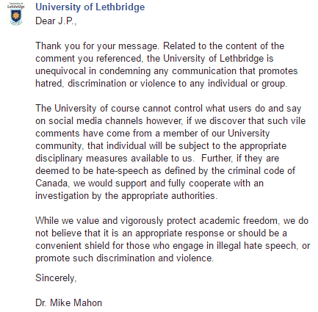Select the 'Dear J.P.,' salutation line
Viewport: 318px width, 312px height.
point(56,21)
